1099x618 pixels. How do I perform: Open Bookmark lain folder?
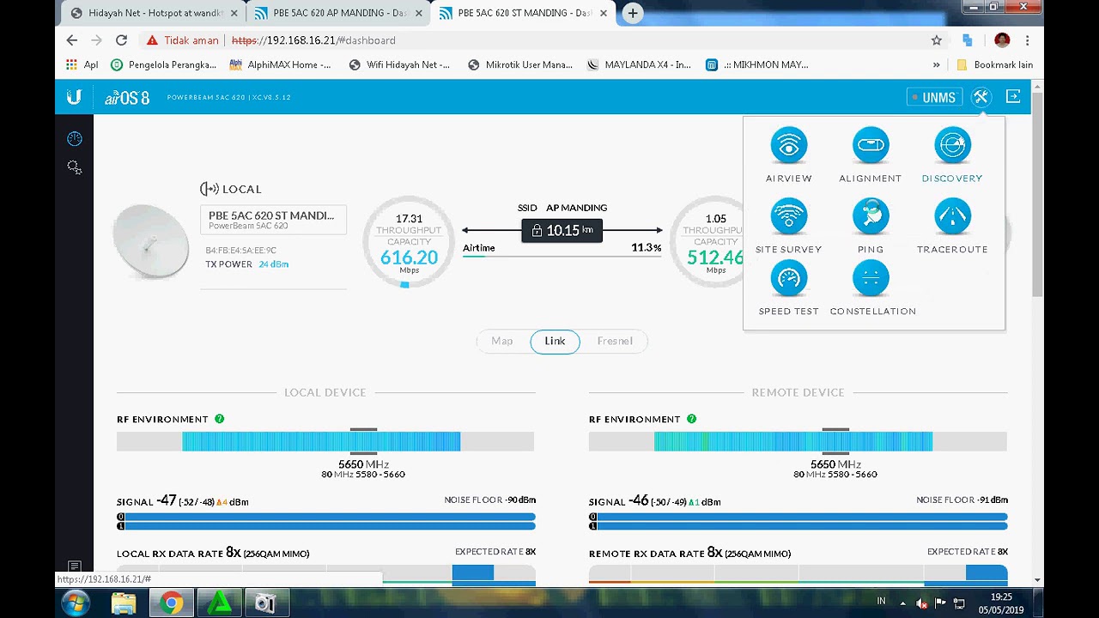994,64
